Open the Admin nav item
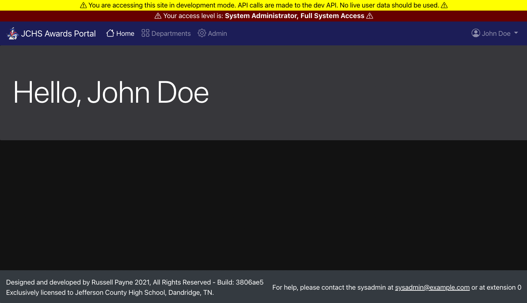 click(217, 33)
